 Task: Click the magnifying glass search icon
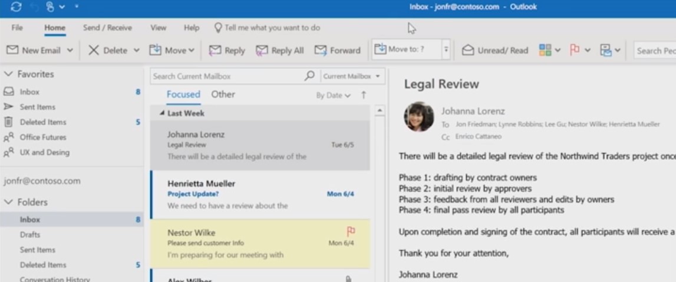(x=309, y=76)
